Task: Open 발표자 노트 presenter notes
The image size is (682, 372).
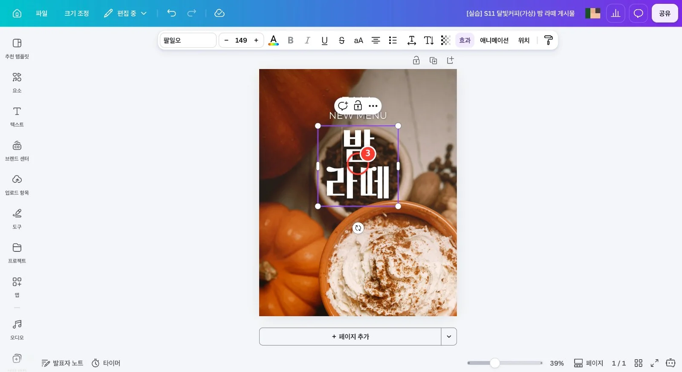Action: coord(62,363)
